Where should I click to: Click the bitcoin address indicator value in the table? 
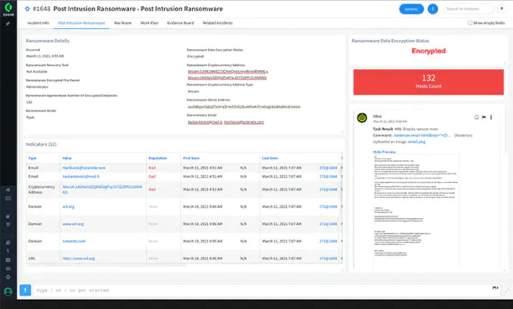(x=102, y=190)
